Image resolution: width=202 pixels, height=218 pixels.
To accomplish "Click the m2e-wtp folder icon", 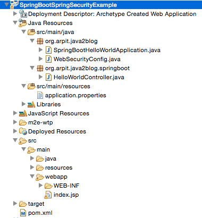I will pyautogui.click(x=23, y=122).
